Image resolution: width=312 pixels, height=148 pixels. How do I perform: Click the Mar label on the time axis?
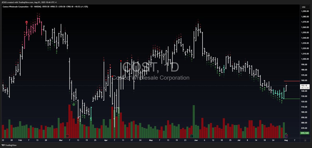pyautogui.click(x=61, y=140)
